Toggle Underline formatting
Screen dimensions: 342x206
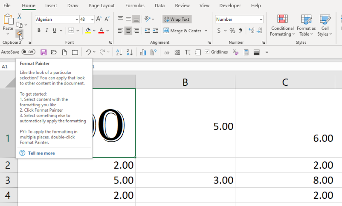[x=55, y=31]
